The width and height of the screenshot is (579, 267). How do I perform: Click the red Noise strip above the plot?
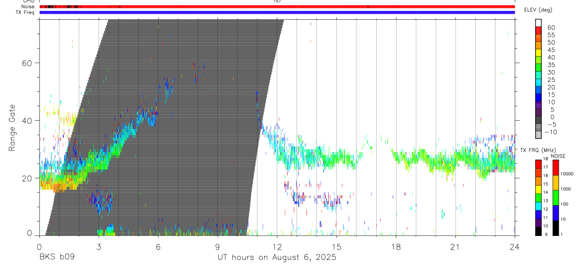(x=277, y=7)
